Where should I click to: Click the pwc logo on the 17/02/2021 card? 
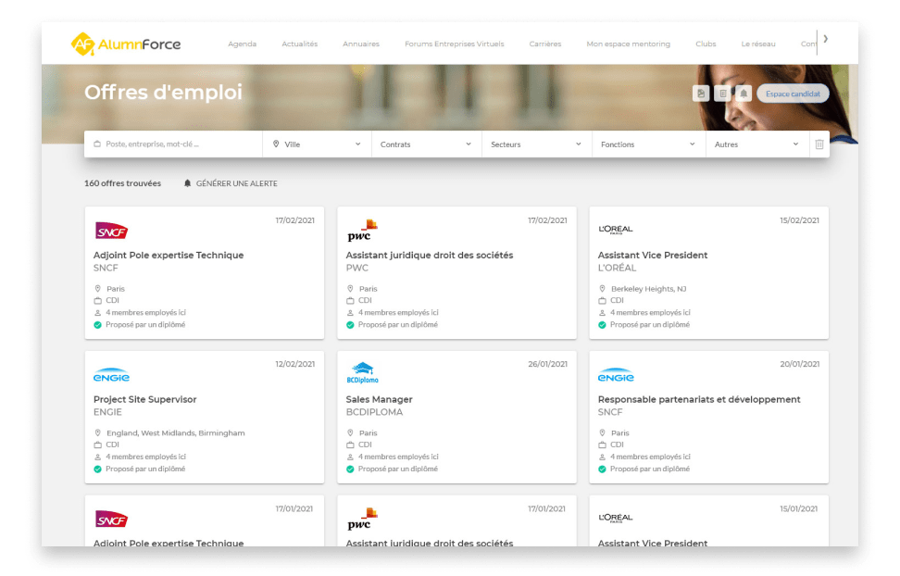point(362,231)
